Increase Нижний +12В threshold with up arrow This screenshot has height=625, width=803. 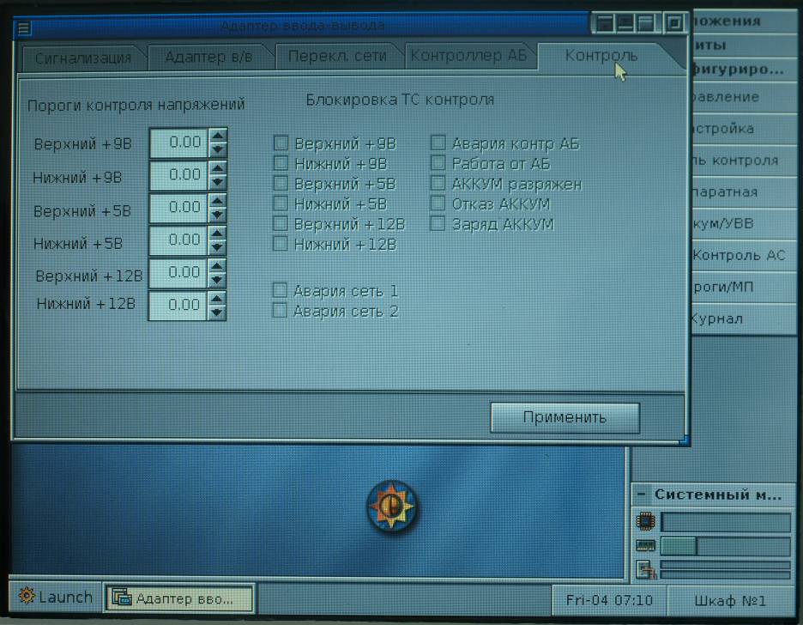click(217, 299)
